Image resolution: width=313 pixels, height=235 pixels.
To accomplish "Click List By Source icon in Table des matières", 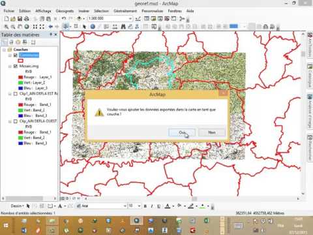I will pos(11,42).
